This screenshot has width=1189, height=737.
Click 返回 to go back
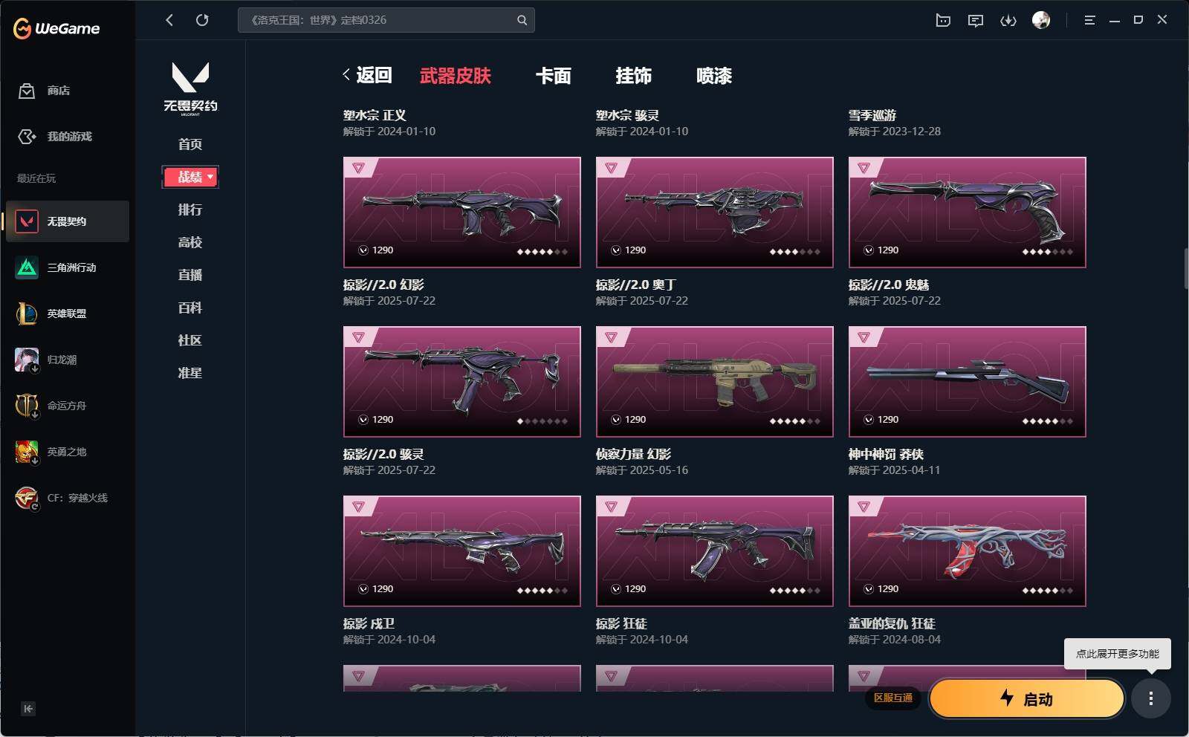367,75
